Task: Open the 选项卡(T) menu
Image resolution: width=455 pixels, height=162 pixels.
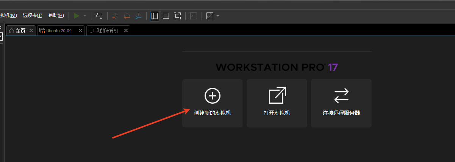Action: (33, 16)
